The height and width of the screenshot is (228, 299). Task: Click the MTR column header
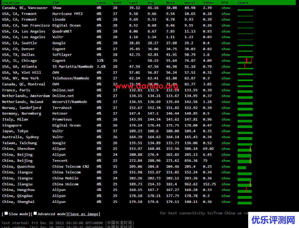tap(225, 3)
